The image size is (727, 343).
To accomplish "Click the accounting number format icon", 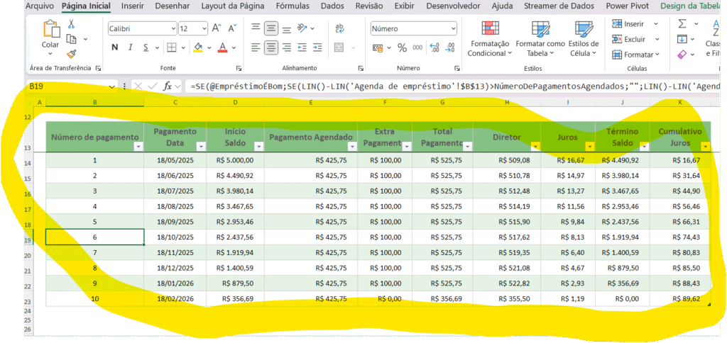I will click(x=378, y=47).
